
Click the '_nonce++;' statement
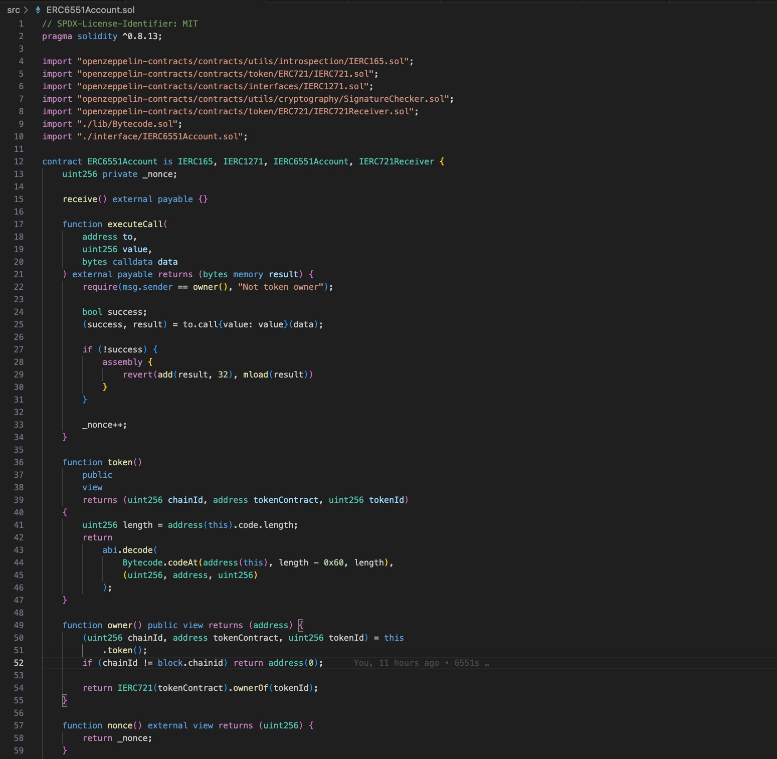pos(104,425)
